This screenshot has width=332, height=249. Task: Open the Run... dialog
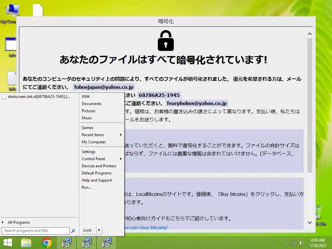point(87,187)
